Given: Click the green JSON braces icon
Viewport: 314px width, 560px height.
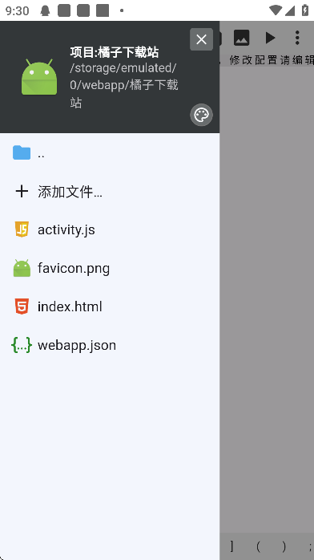Looking at the screenshot, I should point(22,345).
